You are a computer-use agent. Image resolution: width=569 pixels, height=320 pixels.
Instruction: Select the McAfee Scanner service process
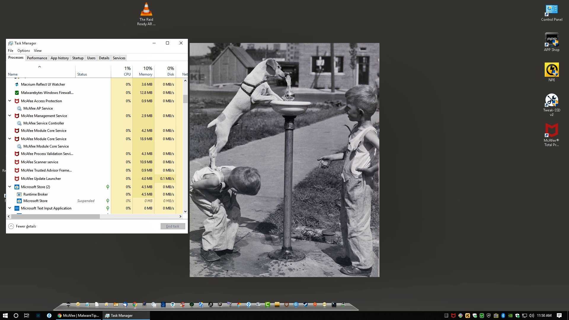pos(39,162)
